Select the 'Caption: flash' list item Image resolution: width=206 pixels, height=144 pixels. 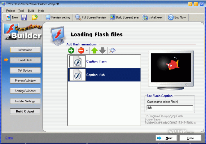tap(104, 62)
